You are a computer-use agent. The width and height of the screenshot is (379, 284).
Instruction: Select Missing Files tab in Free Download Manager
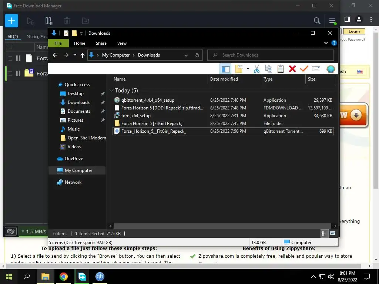tap(37, 37)
